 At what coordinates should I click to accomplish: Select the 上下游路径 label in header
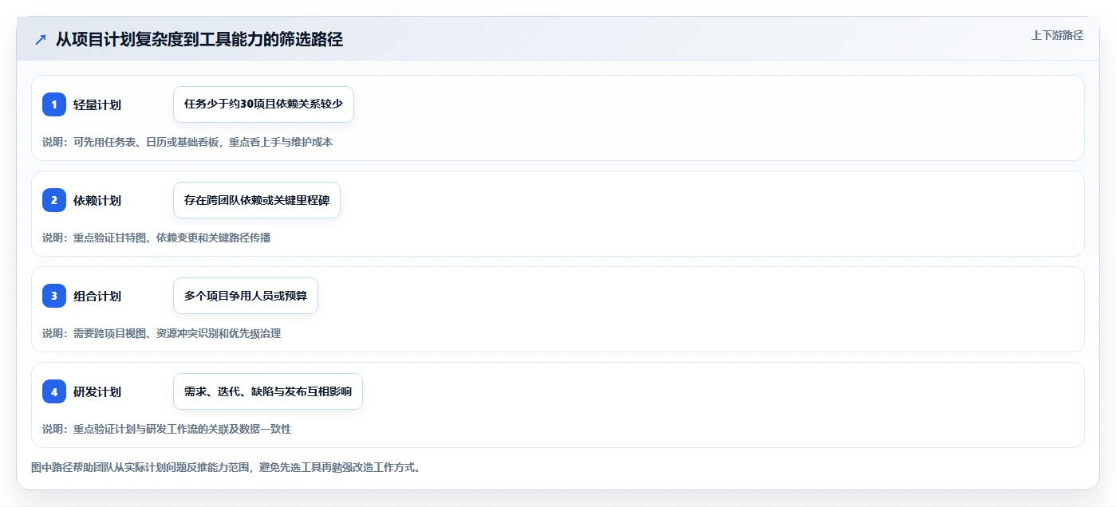[1057, 35]
